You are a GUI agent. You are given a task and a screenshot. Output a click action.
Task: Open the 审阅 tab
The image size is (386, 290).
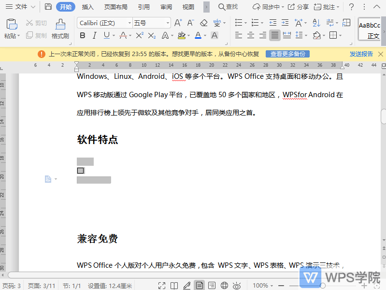point(166,7)
